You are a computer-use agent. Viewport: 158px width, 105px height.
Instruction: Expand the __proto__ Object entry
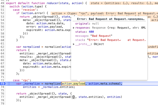point(74,44)
